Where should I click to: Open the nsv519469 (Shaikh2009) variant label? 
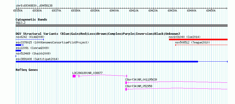click(x=33, y=53)
